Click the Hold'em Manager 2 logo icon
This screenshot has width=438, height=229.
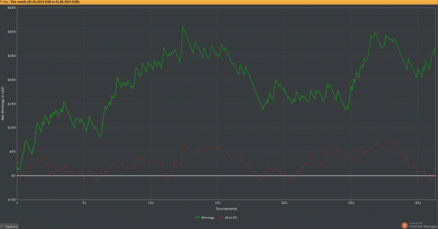(404, 225)
